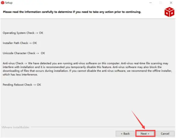Go to the next installer step
Viewport: 178px width, 138px height.
click(145, 133)
